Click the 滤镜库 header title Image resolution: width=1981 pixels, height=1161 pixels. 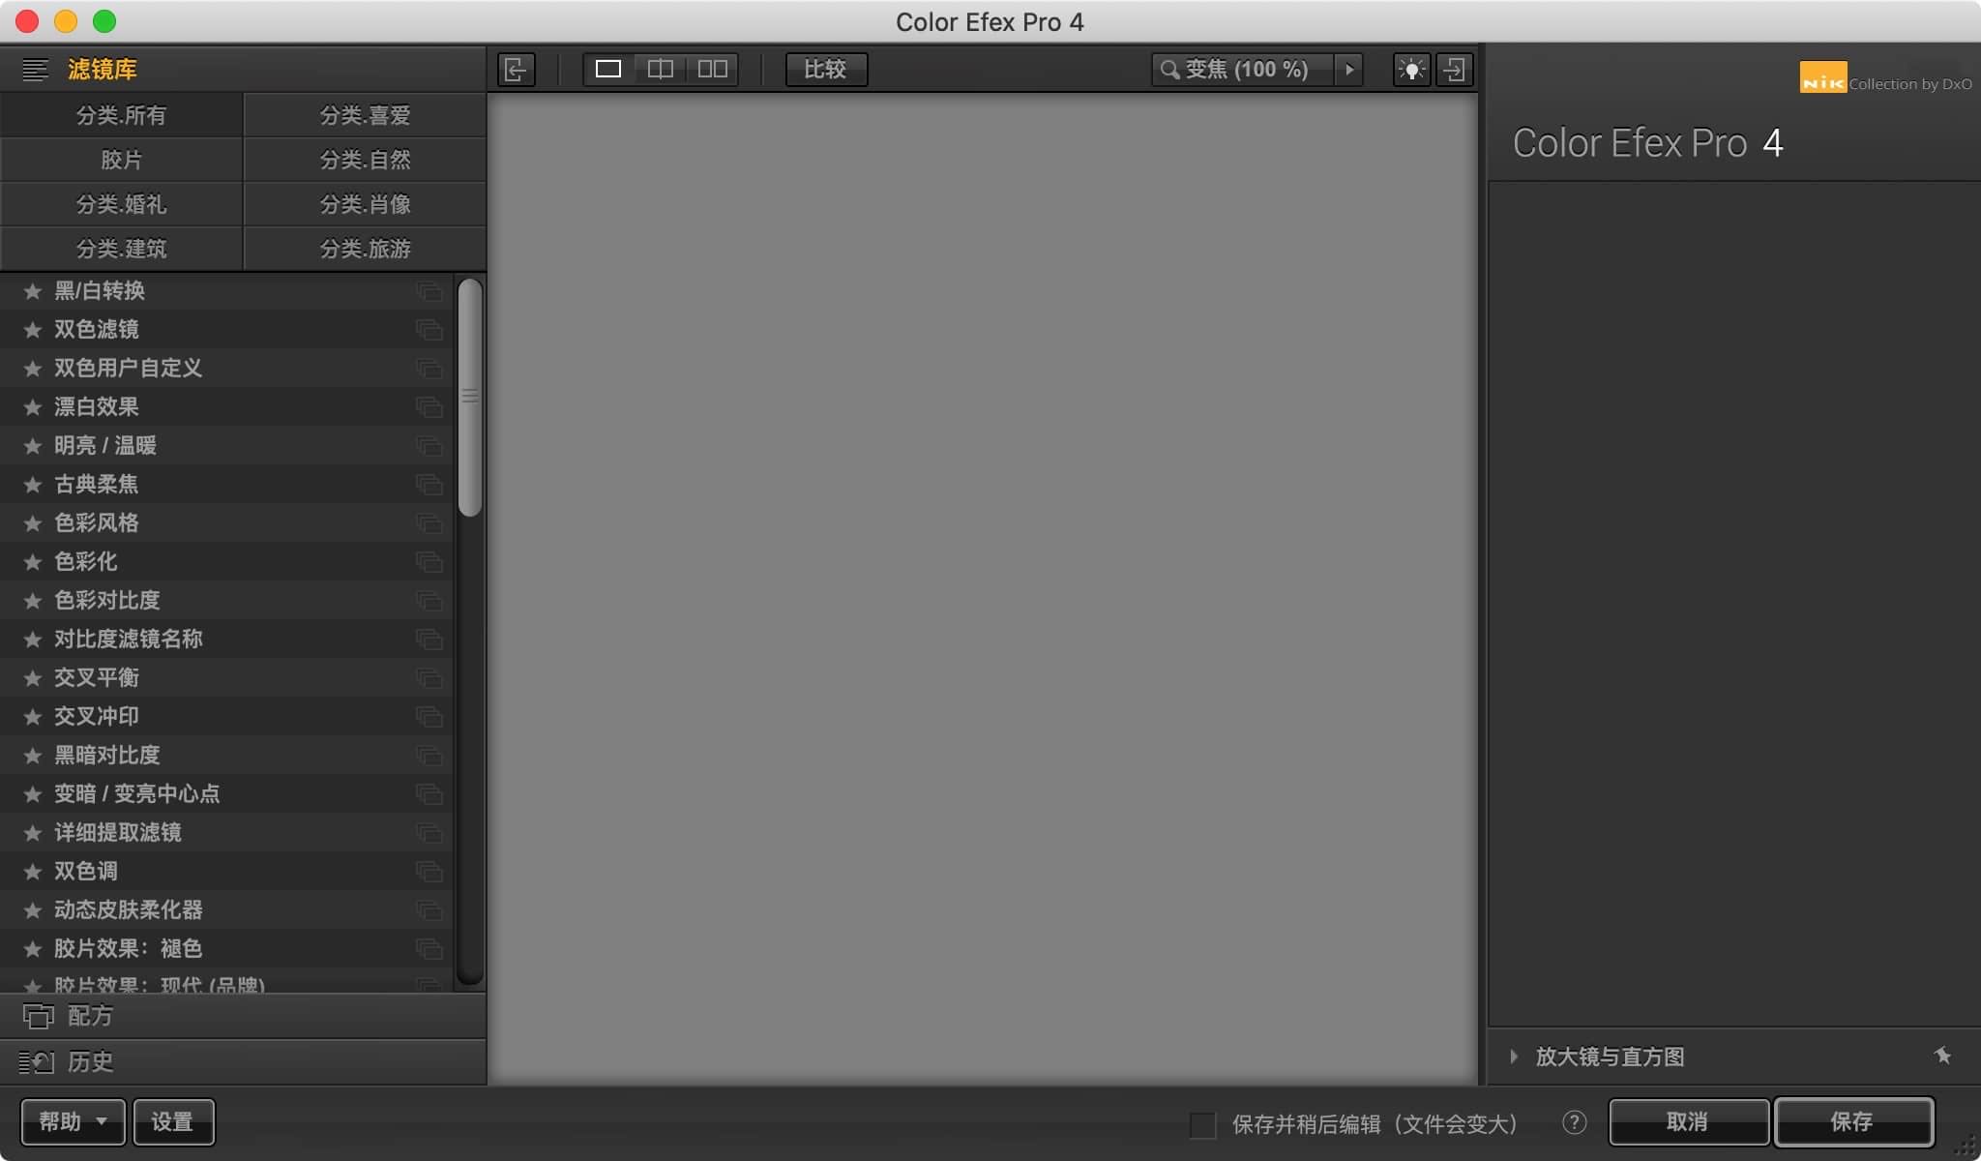103,70
